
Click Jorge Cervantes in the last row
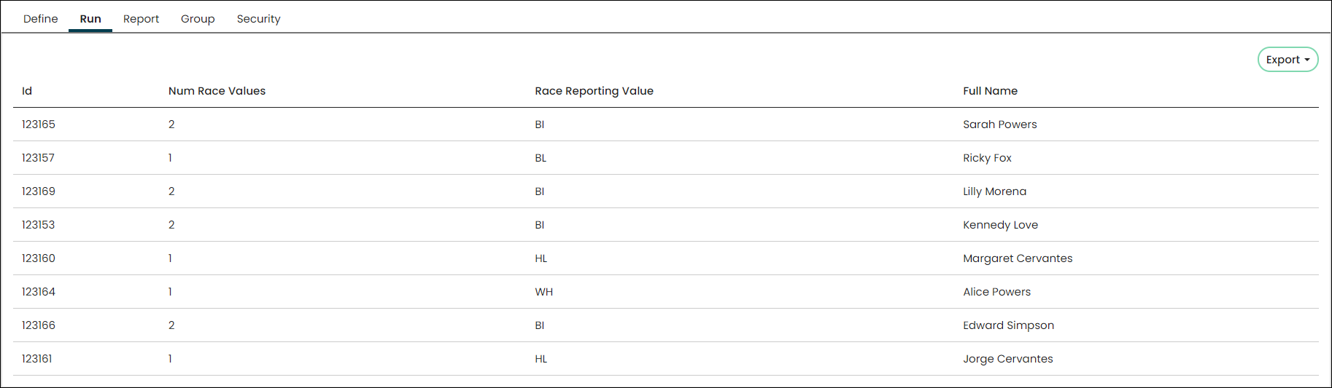1007,359
